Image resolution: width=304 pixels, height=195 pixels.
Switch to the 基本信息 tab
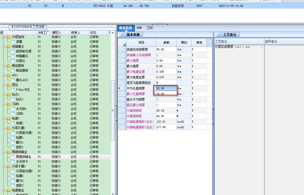pos(126,28)
